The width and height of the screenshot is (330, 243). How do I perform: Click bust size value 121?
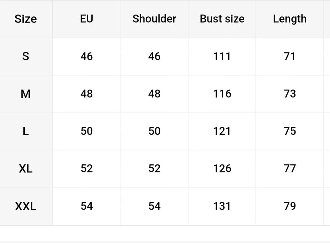coord(222,131)
